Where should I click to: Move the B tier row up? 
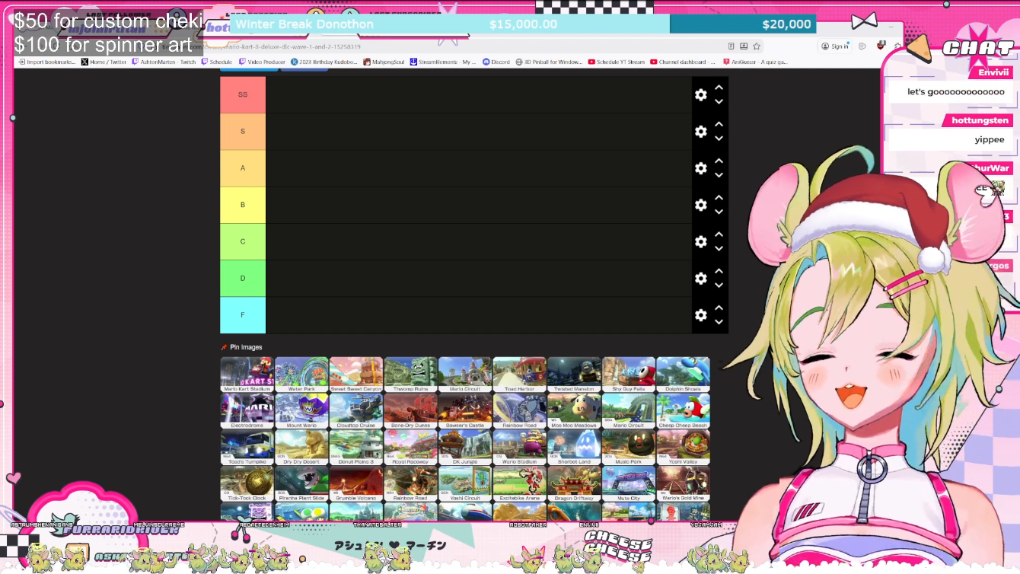pyautogui.click(x=719, y=198)
